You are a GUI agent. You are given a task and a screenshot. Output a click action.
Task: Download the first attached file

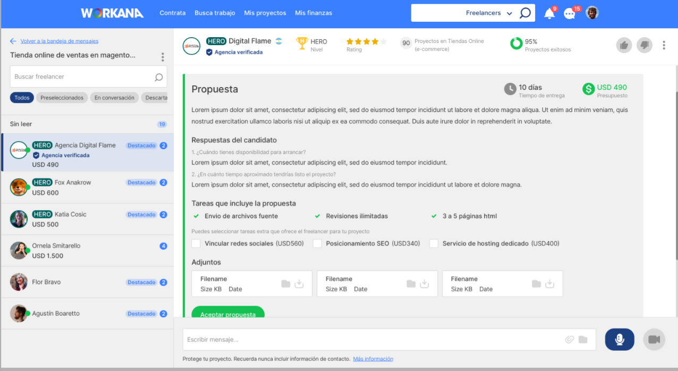(x=299, y=284)
